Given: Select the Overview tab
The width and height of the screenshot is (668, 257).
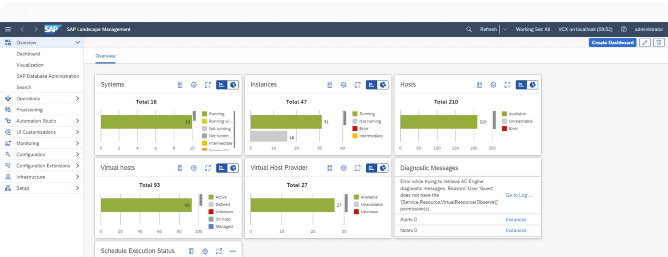Looking at the screenshot, I should click(105, 56).
